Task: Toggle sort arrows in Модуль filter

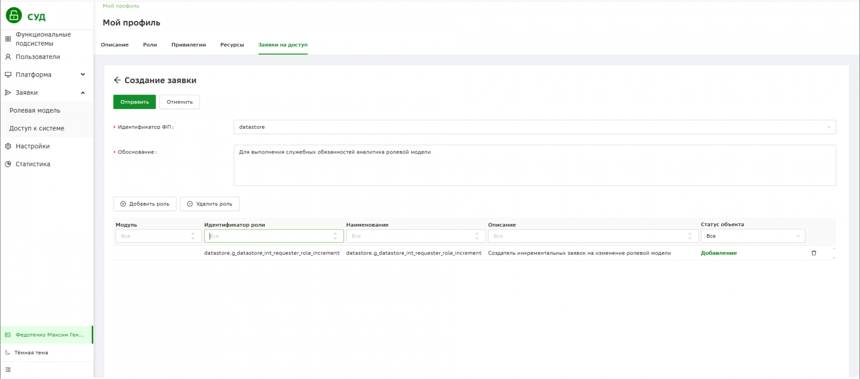Action: [193, 236]
